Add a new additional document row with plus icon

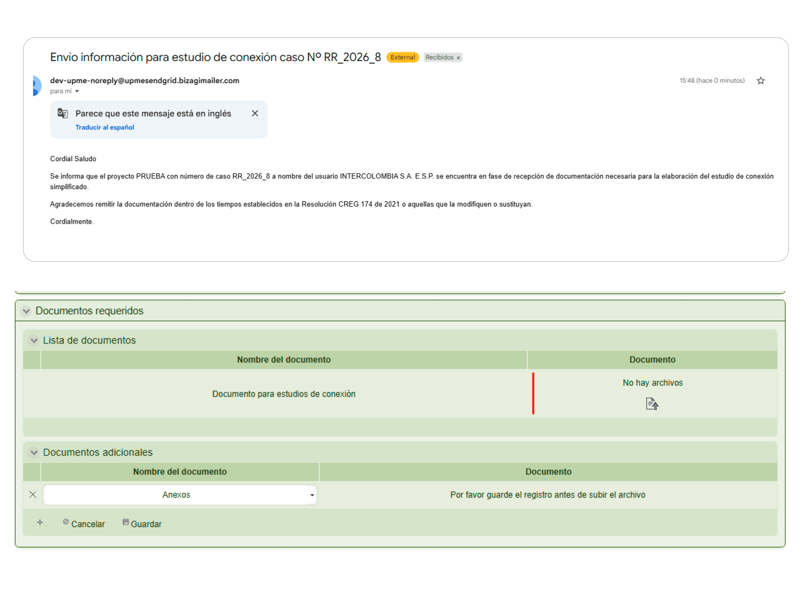[40, 523]
